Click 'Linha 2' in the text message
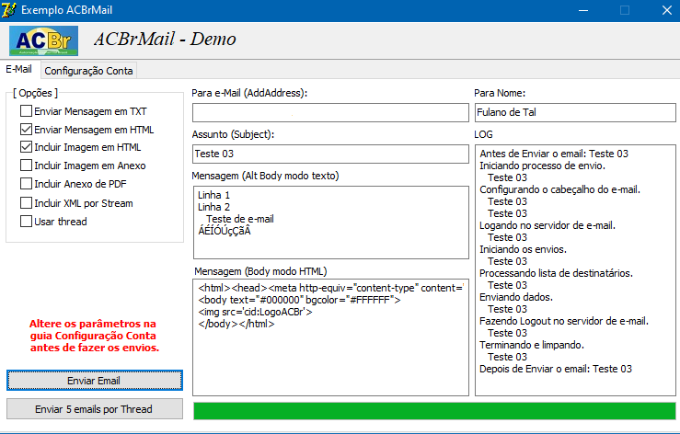Image resolution: width=680 pixels, height=434 pixels. 213,207
